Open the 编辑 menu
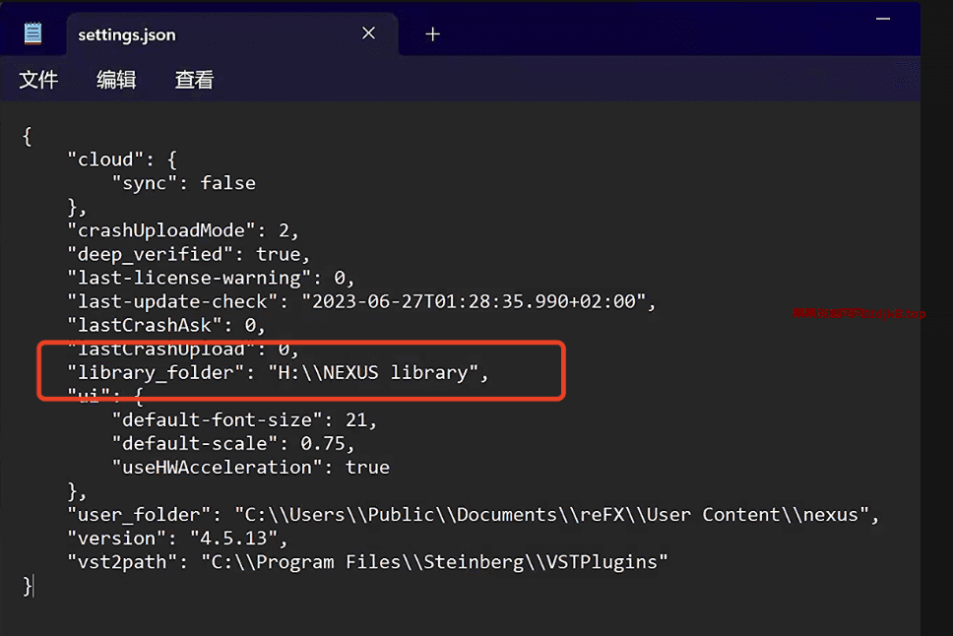 pyautogui.click(x=115, y=79)
